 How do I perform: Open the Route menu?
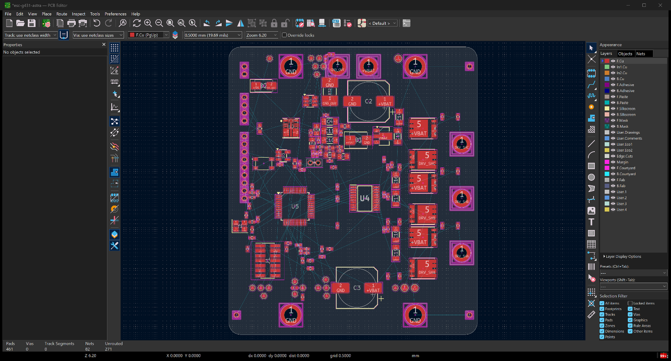(61, 14)
